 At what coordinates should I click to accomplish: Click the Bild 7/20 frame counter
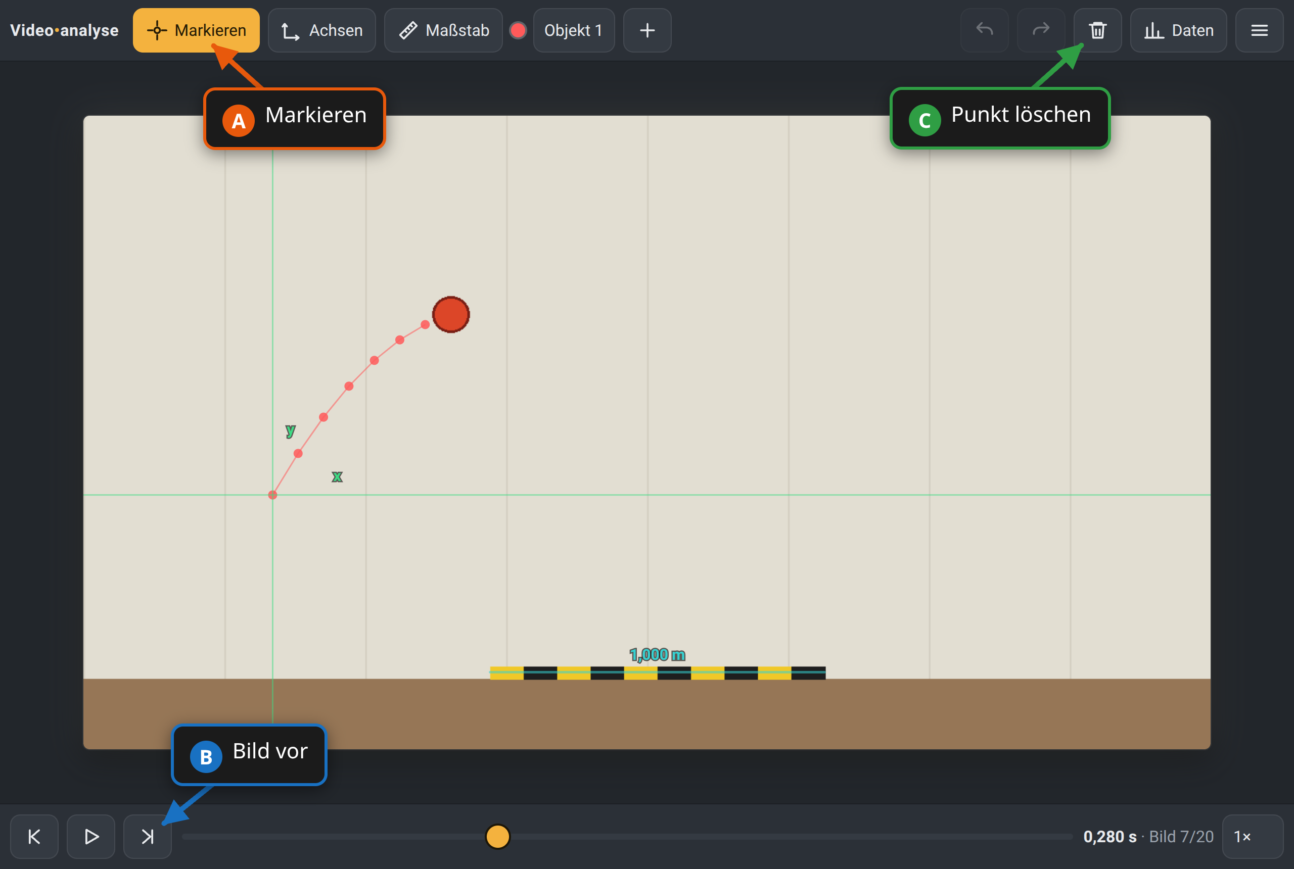coord(1181,836)
